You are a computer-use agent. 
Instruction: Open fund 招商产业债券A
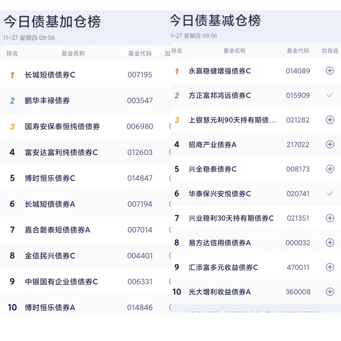point(213,145)
